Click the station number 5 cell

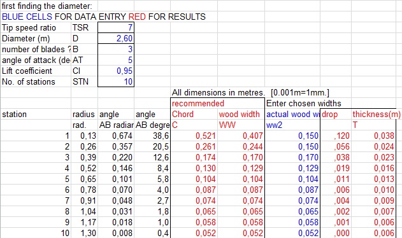pos(36,179)
